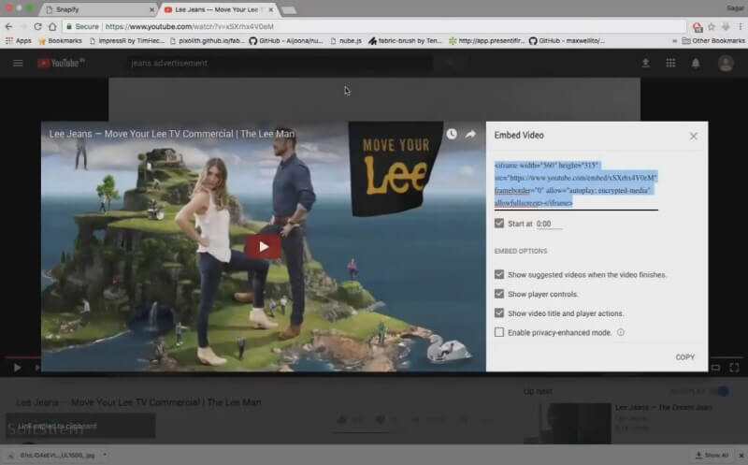The width and height of the screenshot is (748, 465).
Task: Open the GitHub - Aljoona bookmark
Action: coord(286,41)
